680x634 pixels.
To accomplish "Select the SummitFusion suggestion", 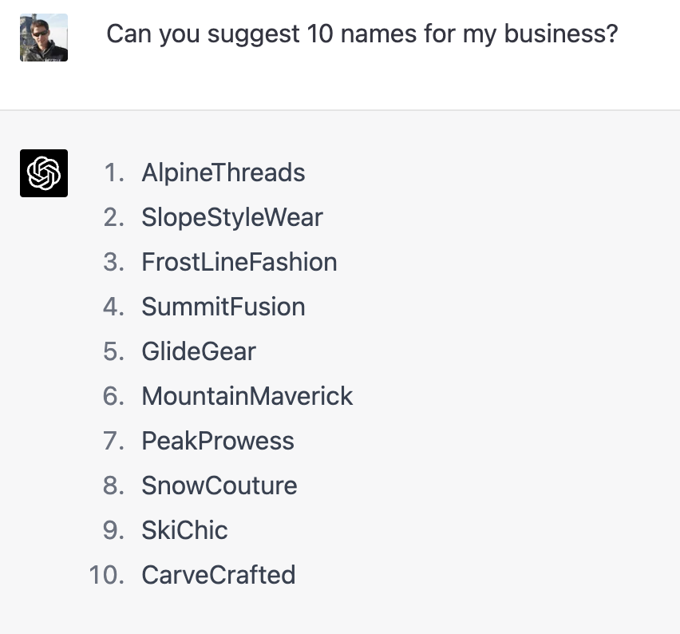I will point(223,307).
